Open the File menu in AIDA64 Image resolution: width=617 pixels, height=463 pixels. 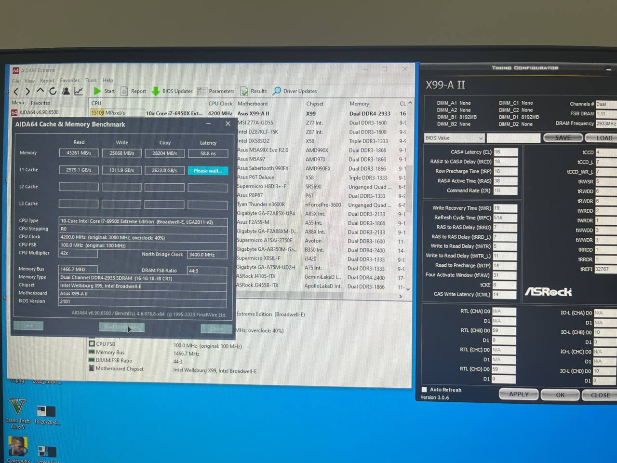click(x=16, y=81)
